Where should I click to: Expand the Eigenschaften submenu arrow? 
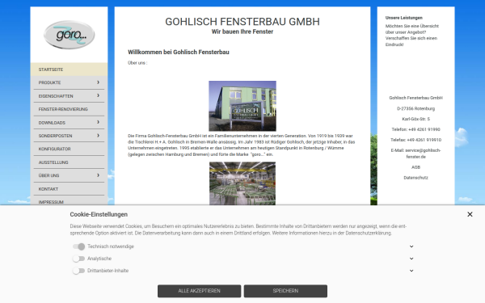98,95
